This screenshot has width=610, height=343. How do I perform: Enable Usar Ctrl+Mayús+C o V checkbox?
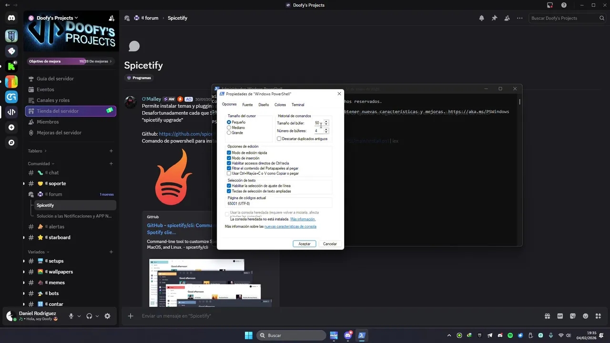(x=263, y=173)
